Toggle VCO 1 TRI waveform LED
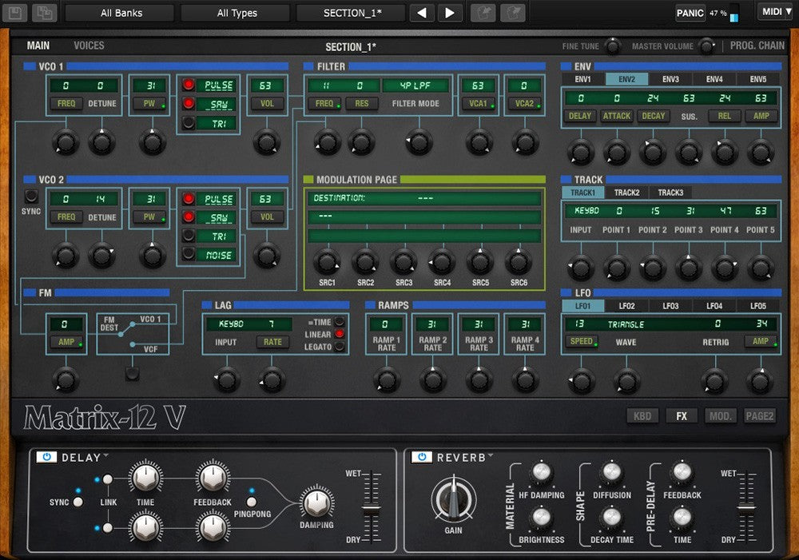This screenshot has width=799, height=560. coord(189,122)
